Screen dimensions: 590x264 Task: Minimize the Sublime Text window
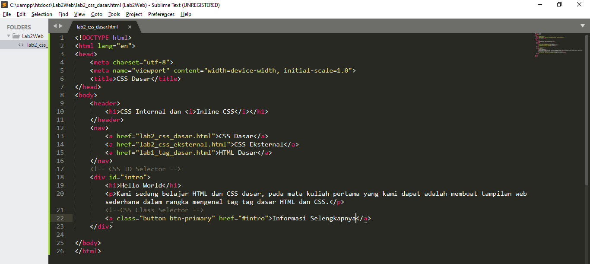tap(539, 5)
